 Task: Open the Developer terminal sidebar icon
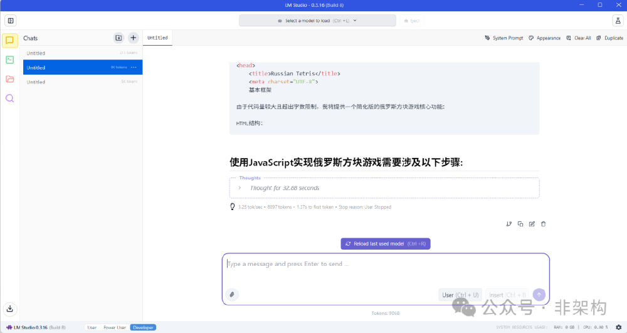(x=10, y=60)
